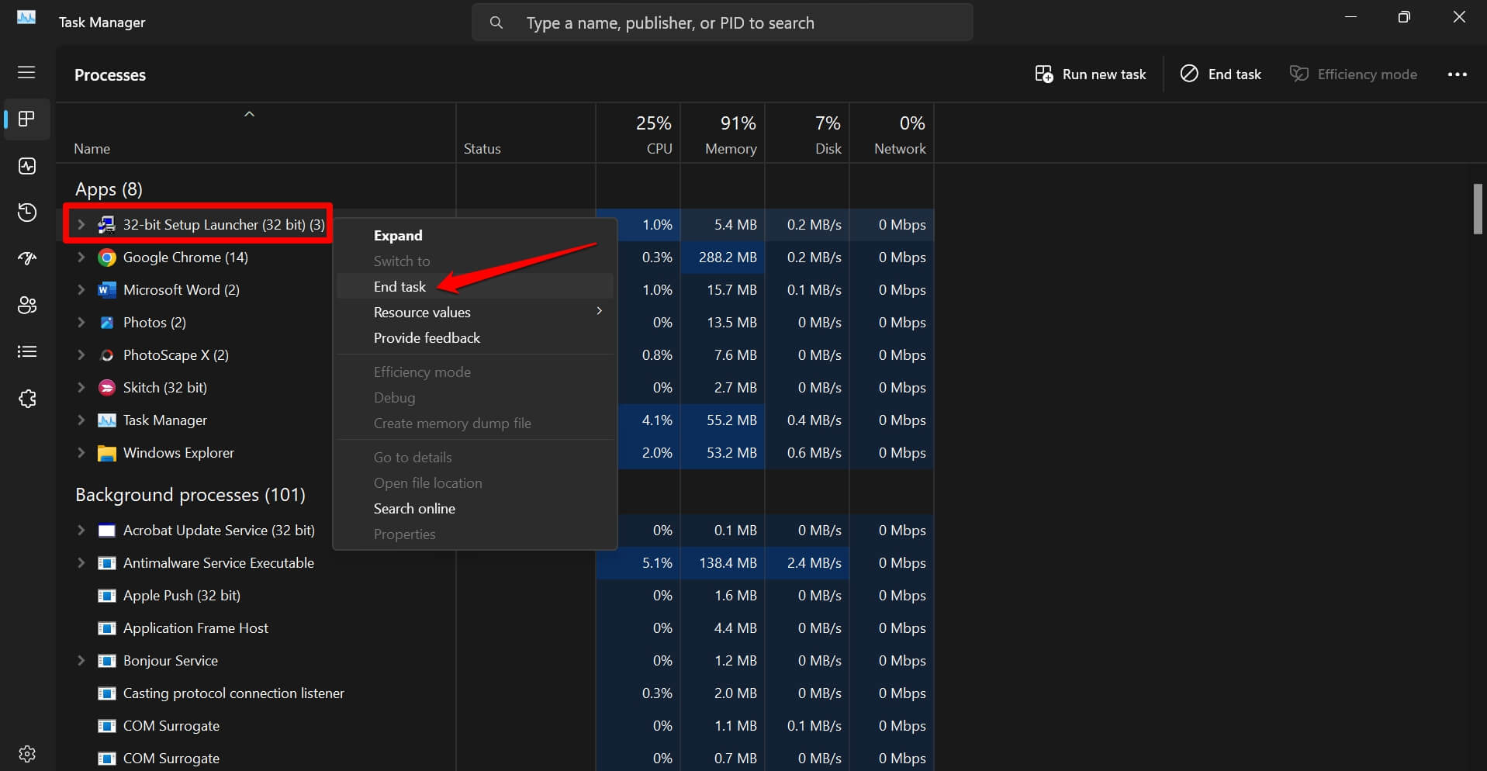The width and height of the screenshot is (1487, 771).
Task: Click the process search input field
Action: coord(722,22)
